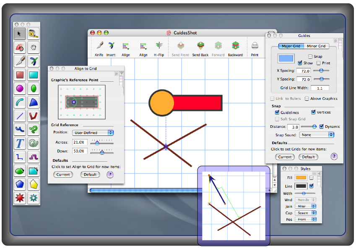The width and height of the screenshot is (356, 251).
Task: Click the Across percentage slider
Action: pos(102,142)
